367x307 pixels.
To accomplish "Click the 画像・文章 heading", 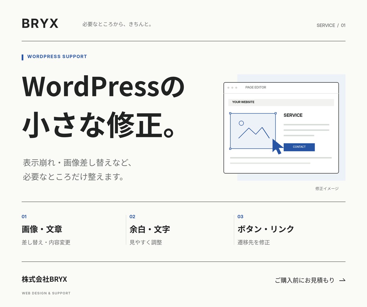I will (x=42, y=229).
